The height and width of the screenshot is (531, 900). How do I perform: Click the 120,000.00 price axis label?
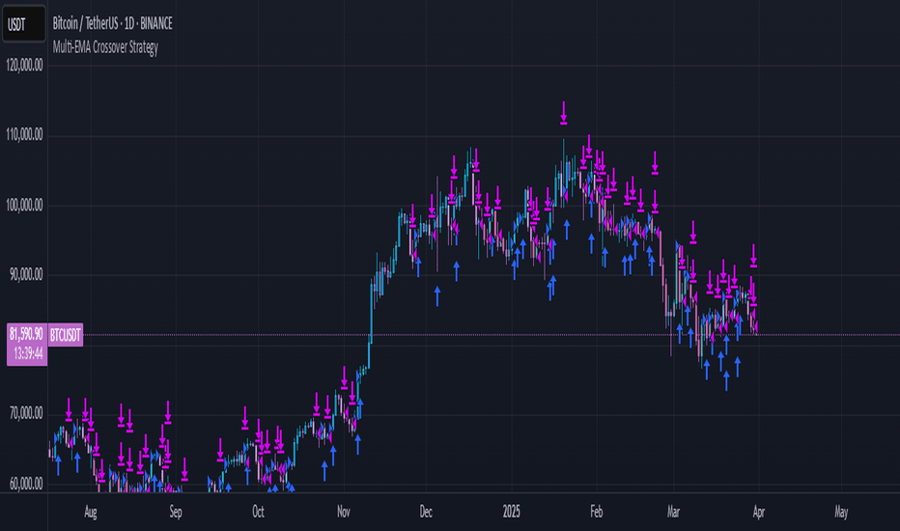coord(25,66)
